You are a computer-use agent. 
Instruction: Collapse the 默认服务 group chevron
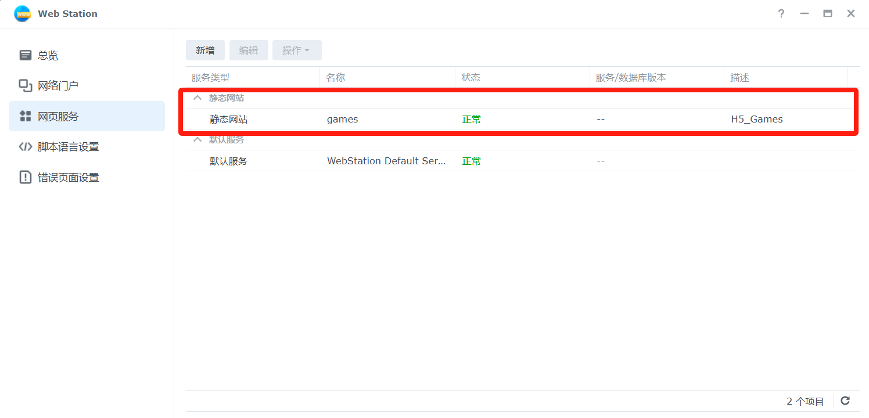click(x=198, y=140)
